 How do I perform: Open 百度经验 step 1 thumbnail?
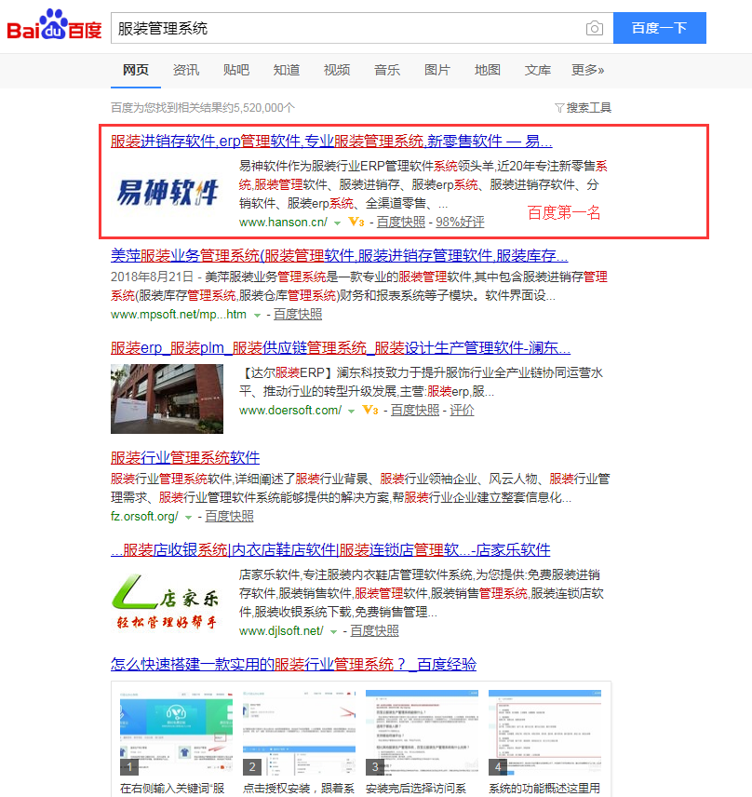(176, 734)
